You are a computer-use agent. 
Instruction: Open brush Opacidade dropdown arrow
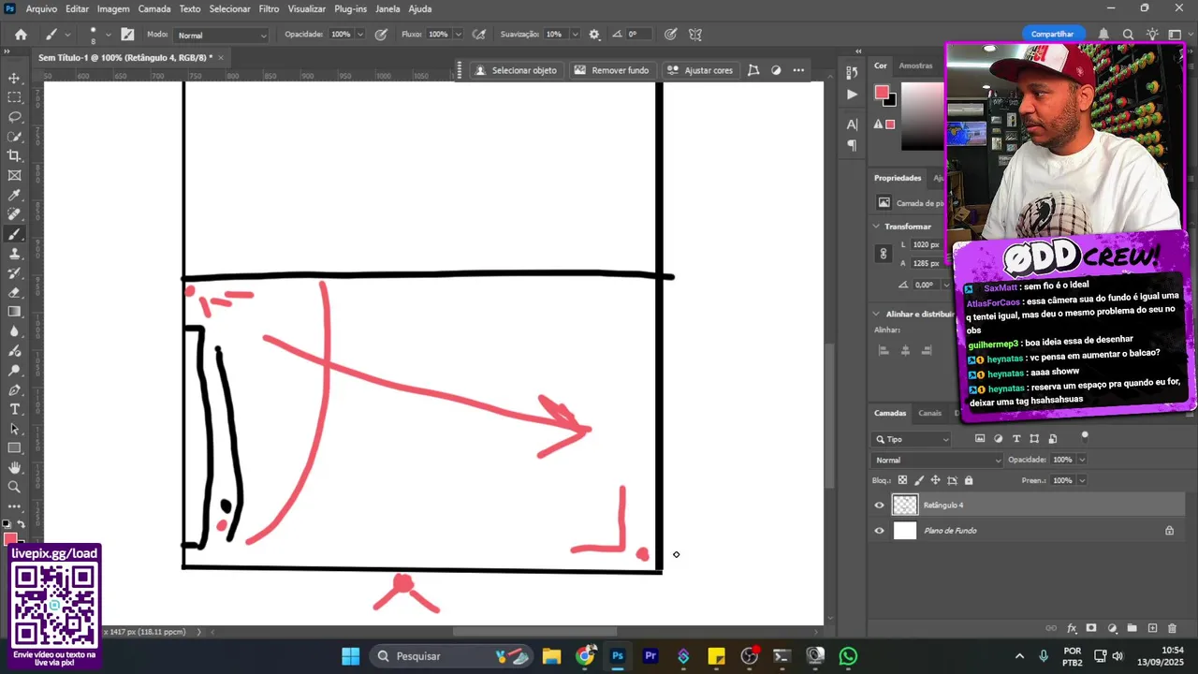pos(359,35)
